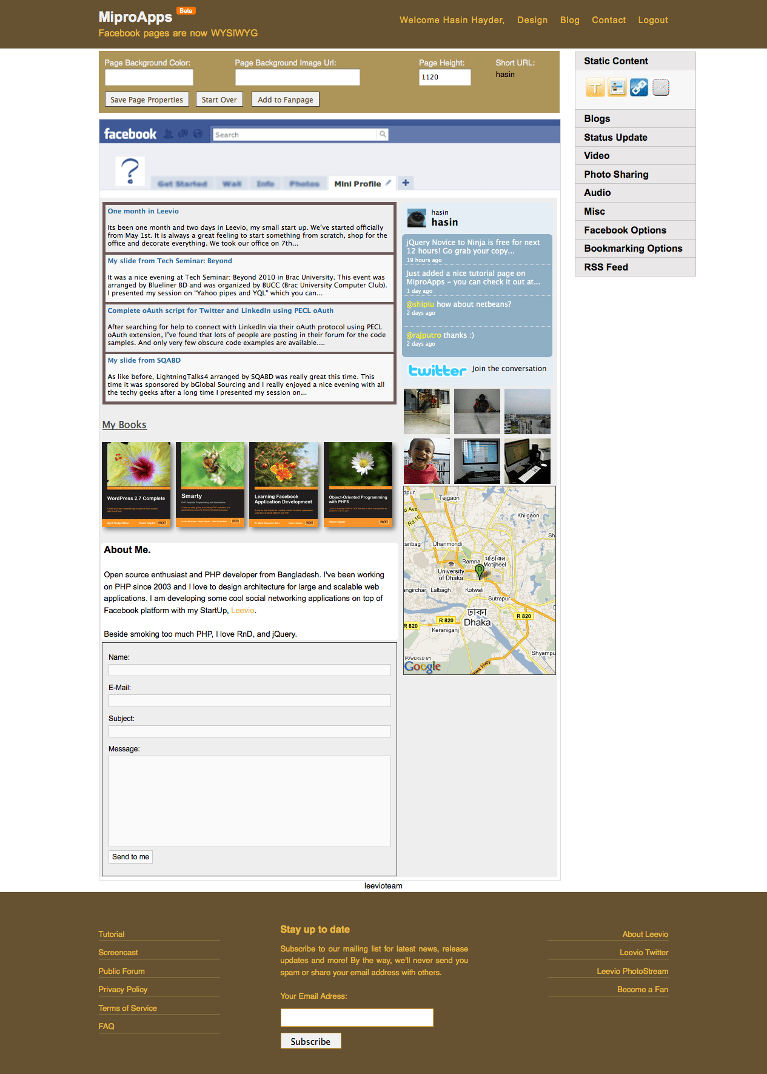Click the Google logo on the map
The image size is (767, 1074).
click(423, 666)
